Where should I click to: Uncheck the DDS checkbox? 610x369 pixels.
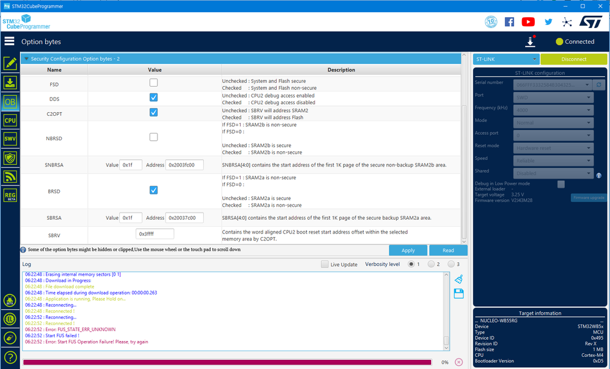pos(154,97)
